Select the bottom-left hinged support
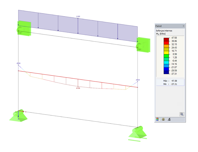This screenshot has height=152, width=198. click(18, 116)
